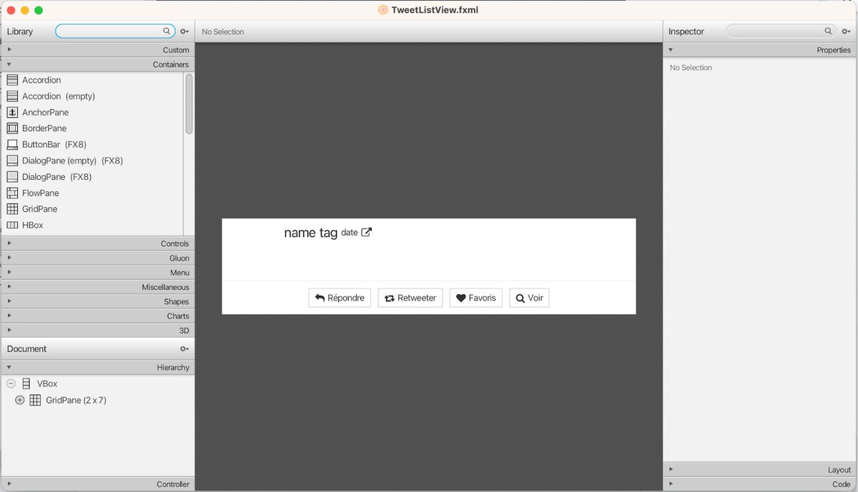This screenshot has width=858, height=492.
Task: Select the VBox row in Hierarchy
Action: pyautogui.click(x=97, y=383)
